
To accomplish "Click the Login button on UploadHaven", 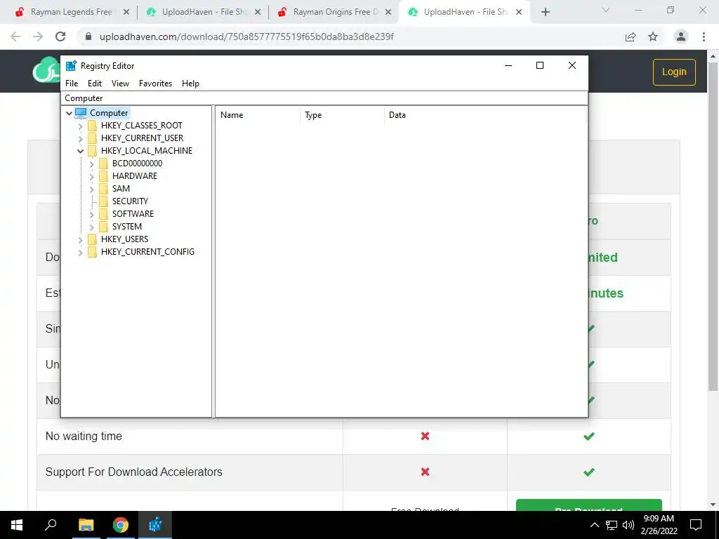I will pyautogui.click(x=674, y=72).
